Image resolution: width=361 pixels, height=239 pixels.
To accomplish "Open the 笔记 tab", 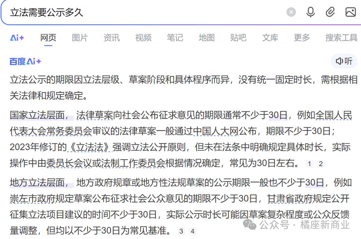I will pos(175,37).
